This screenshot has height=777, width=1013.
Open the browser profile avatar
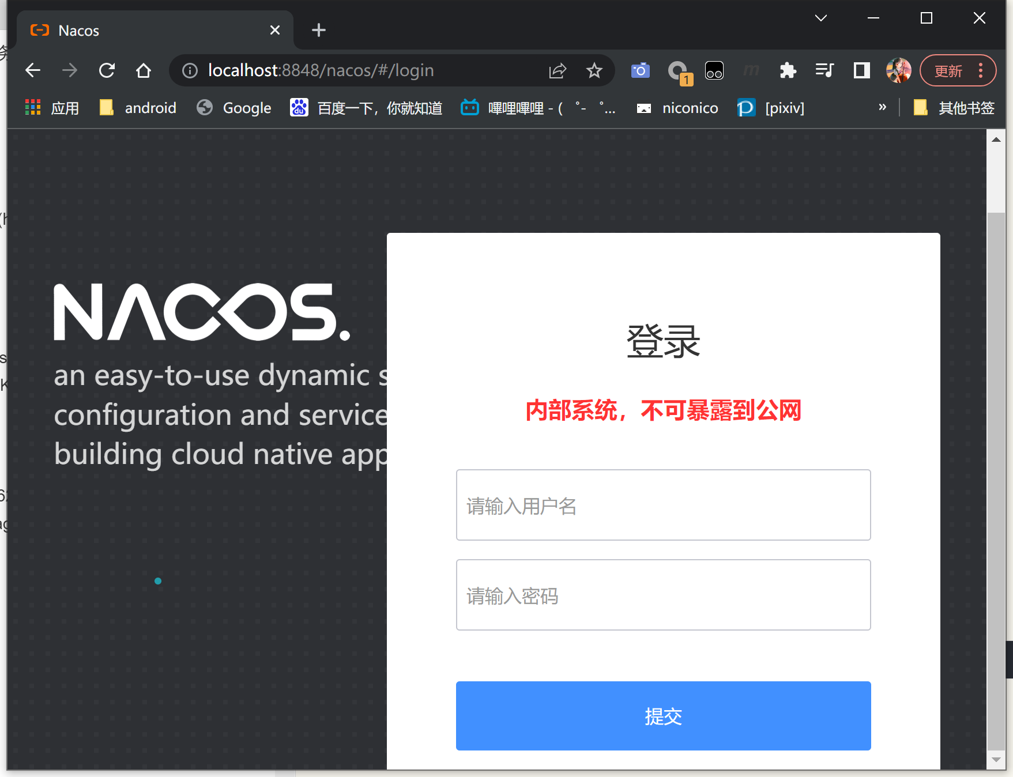[x=898, y=70]
